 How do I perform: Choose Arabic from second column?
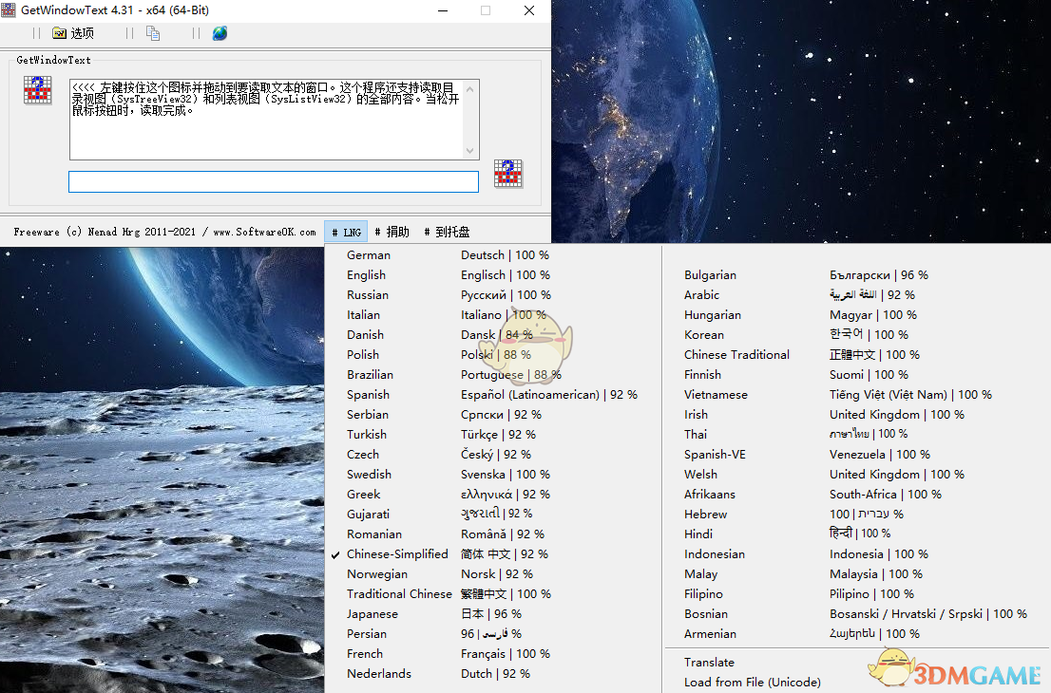click(x=856, y=295)
